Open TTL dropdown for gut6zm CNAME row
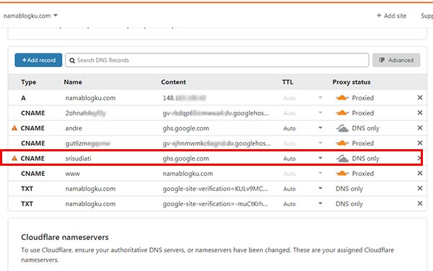This screenshot has width=433, height=271. 320,143
